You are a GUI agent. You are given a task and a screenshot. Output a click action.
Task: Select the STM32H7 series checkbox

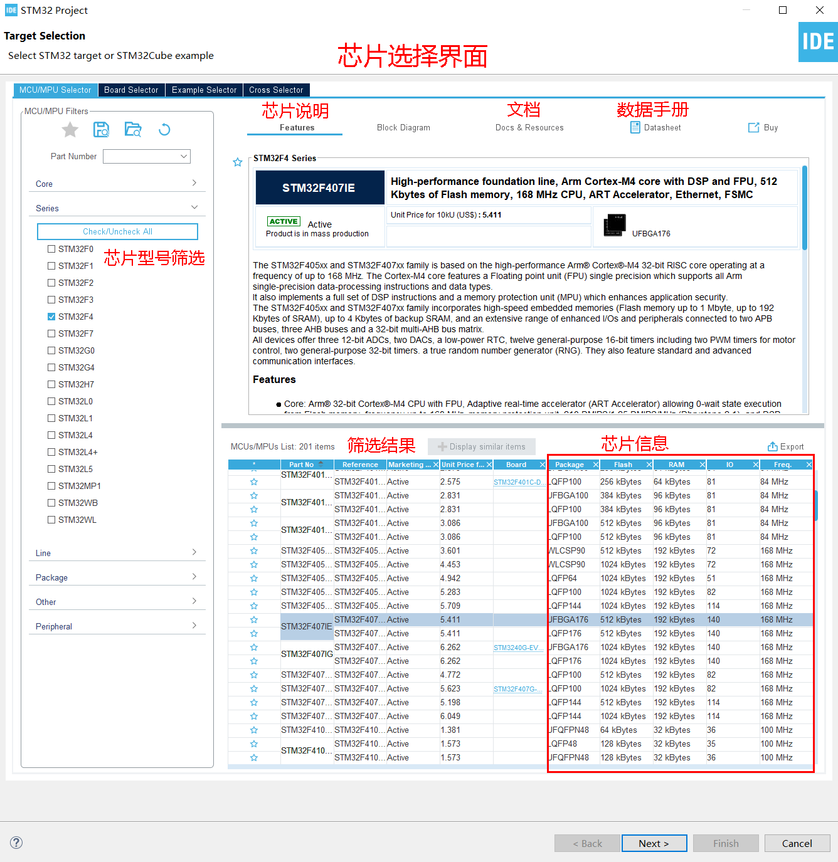point(51,384)
